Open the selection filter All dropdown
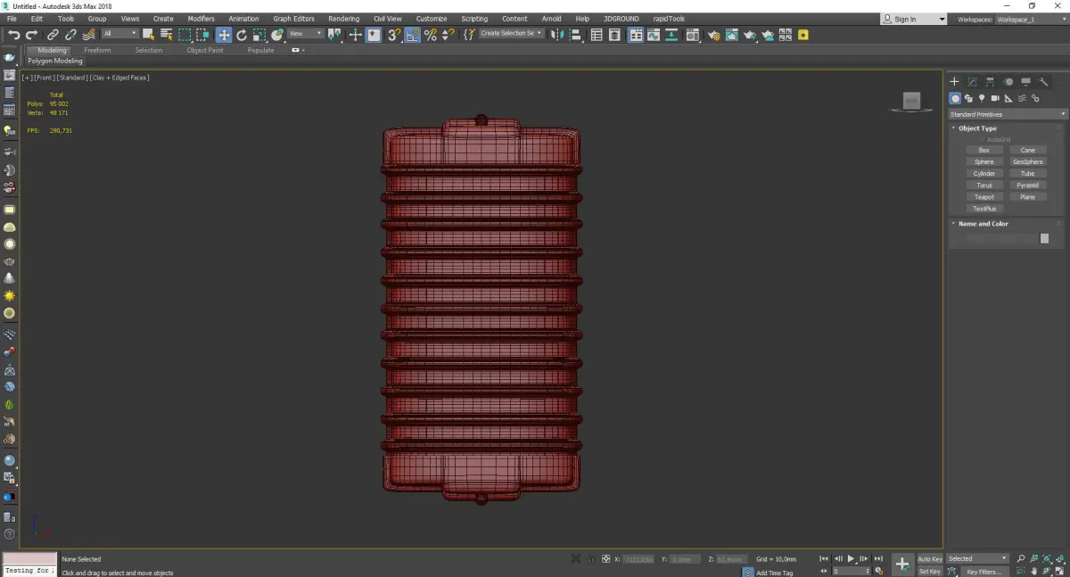The width and height of the screenshot is (1070, 577). (x=119, y=34)
